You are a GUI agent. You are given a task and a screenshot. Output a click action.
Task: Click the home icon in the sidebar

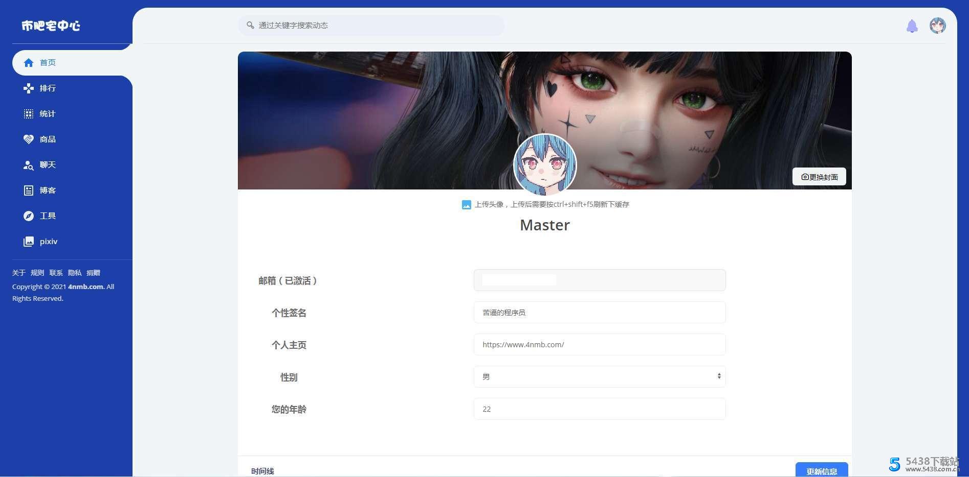click(x=29, y=63)
